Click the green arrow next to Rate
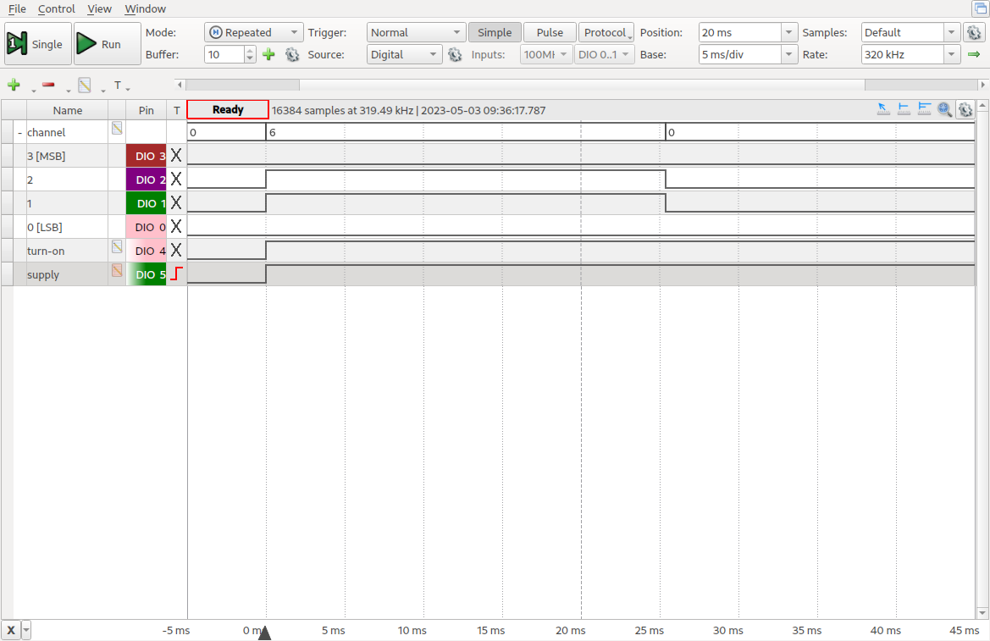Image resolution: width=990 pixels, height=641 pixels. point(974,55)
